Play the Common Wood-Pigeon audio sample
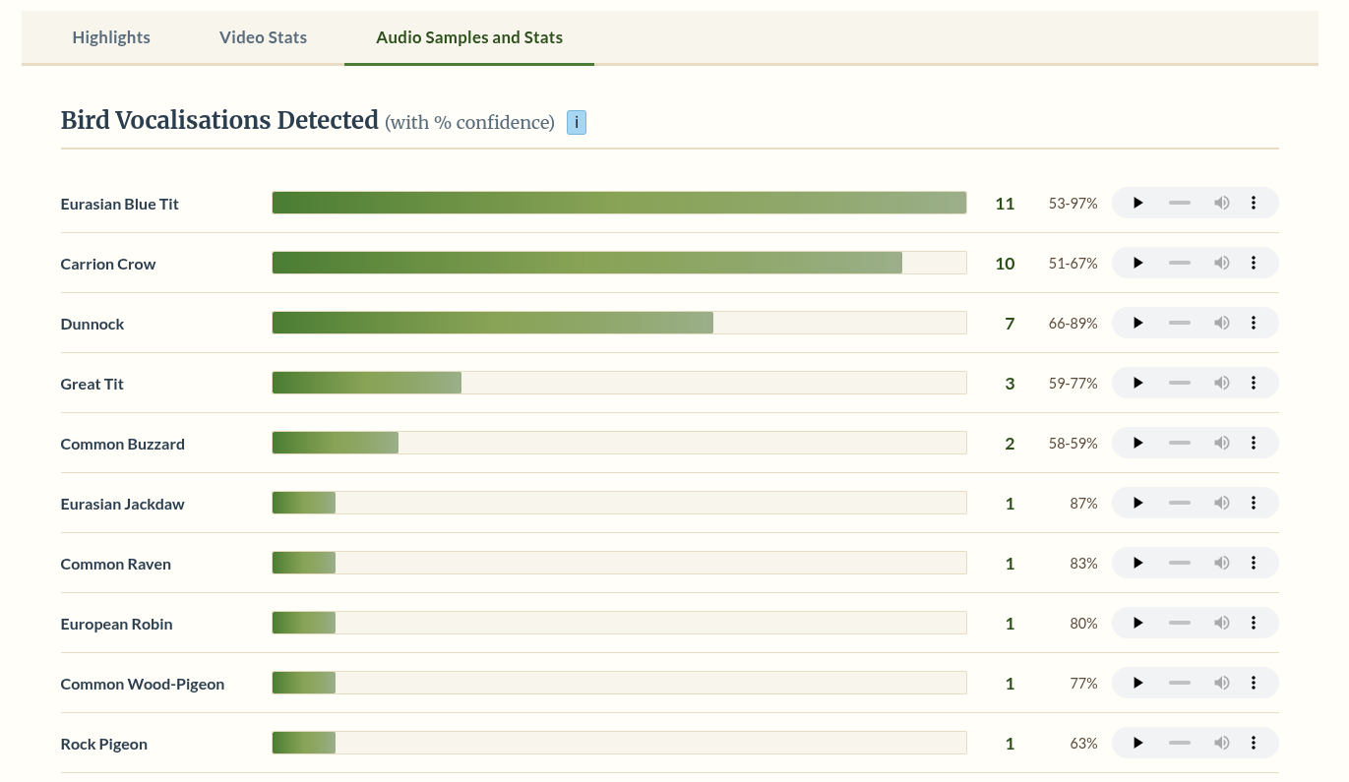1349x782 pixels. point(1137,683)
